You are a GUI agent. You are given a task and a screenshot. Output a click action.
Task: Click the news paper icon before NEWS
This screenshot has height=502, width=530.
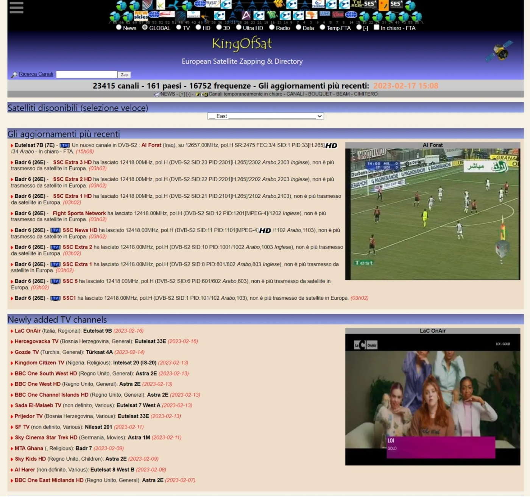click(157, 94)
